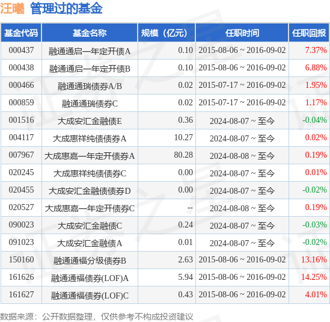Image resolution: width=330 pixels, height=322 pixels.
Task: Click the -0.04% return value
Action: point(314,120)
